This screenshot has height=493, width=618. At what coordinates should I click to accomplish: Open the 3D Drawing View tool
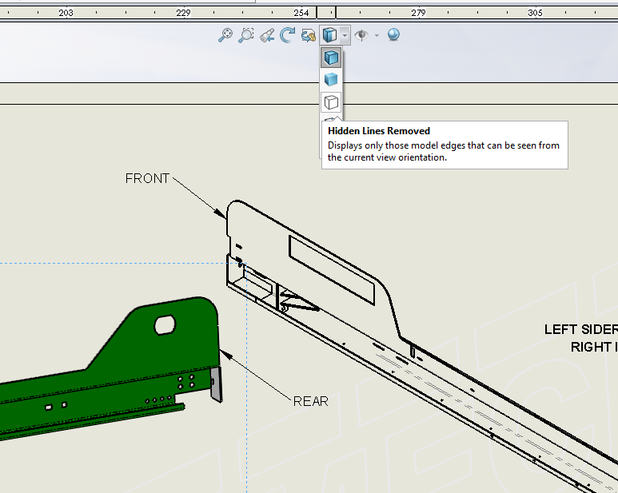(x=308, y=35)
